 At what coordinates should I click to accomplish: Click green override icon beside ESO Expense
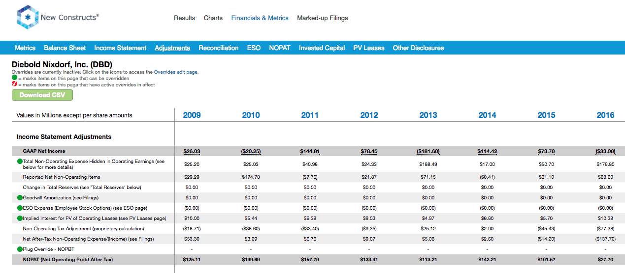[20, 208]
